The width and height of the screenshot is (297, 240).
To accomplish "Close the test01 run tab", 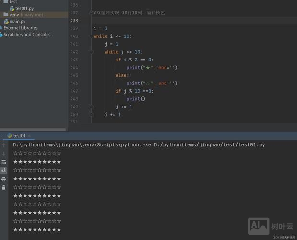I will pyautogui.click(x=30, y=136).
